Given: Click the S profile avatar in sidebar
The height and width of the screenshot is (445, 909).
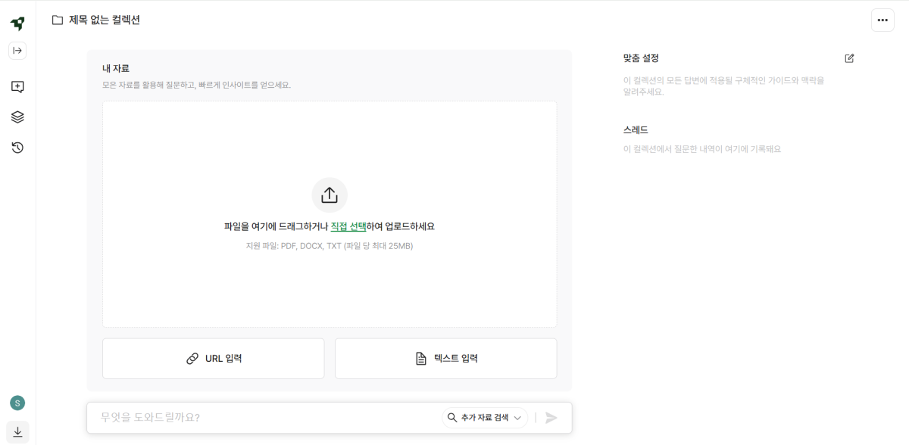Looking at the screenshot, I should [x=17, y=403].
